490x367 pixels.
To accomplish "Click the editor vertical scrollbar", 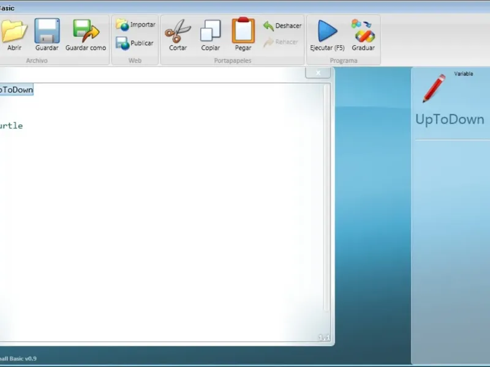I will (326, 198).
